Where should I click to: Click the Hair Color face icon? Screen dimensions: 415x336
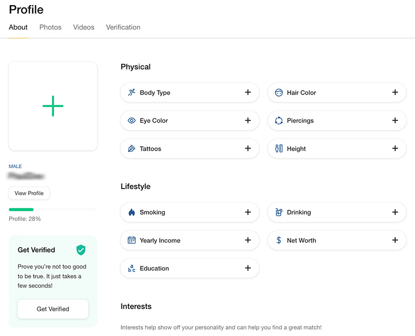pyautogui.click(x=279, y=92)
